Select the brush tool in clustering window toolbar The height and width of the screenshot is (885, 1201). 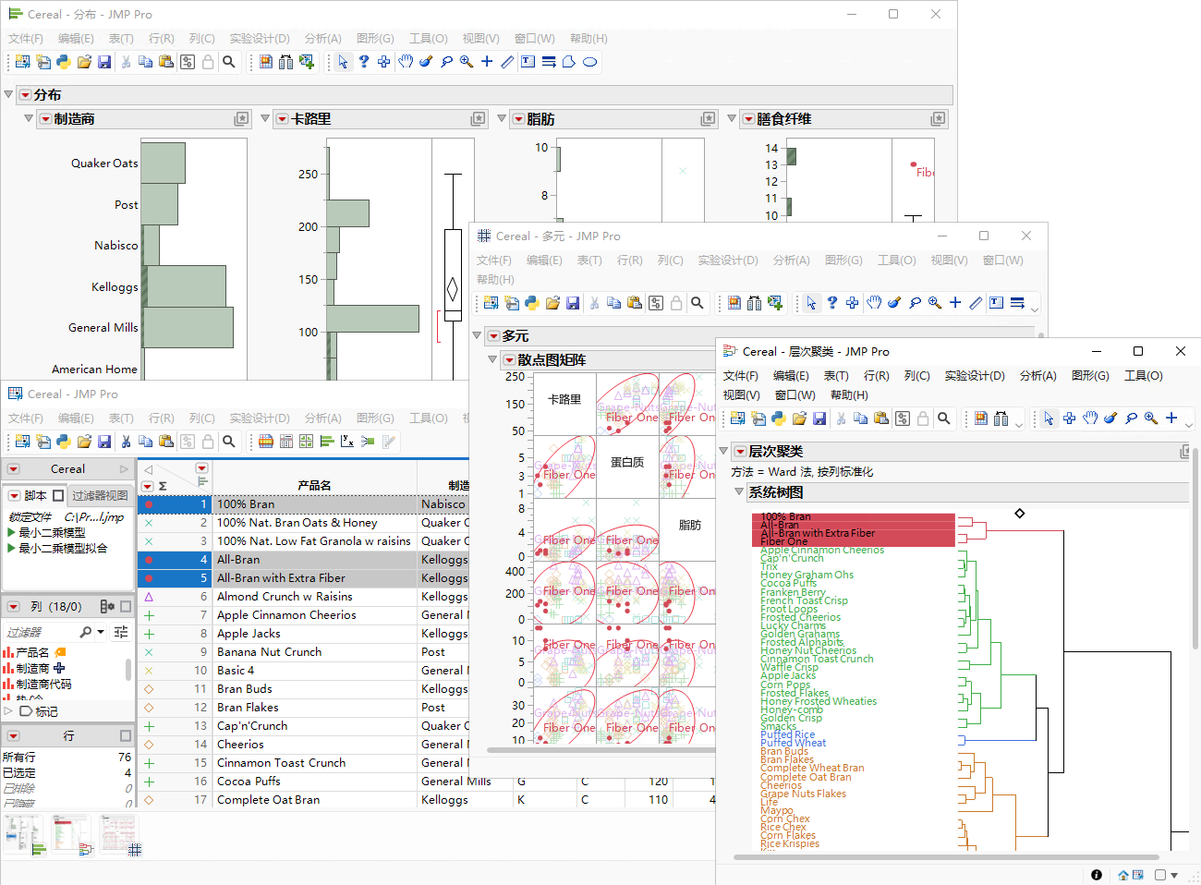pyautogui.click(x=1110, y=418)
